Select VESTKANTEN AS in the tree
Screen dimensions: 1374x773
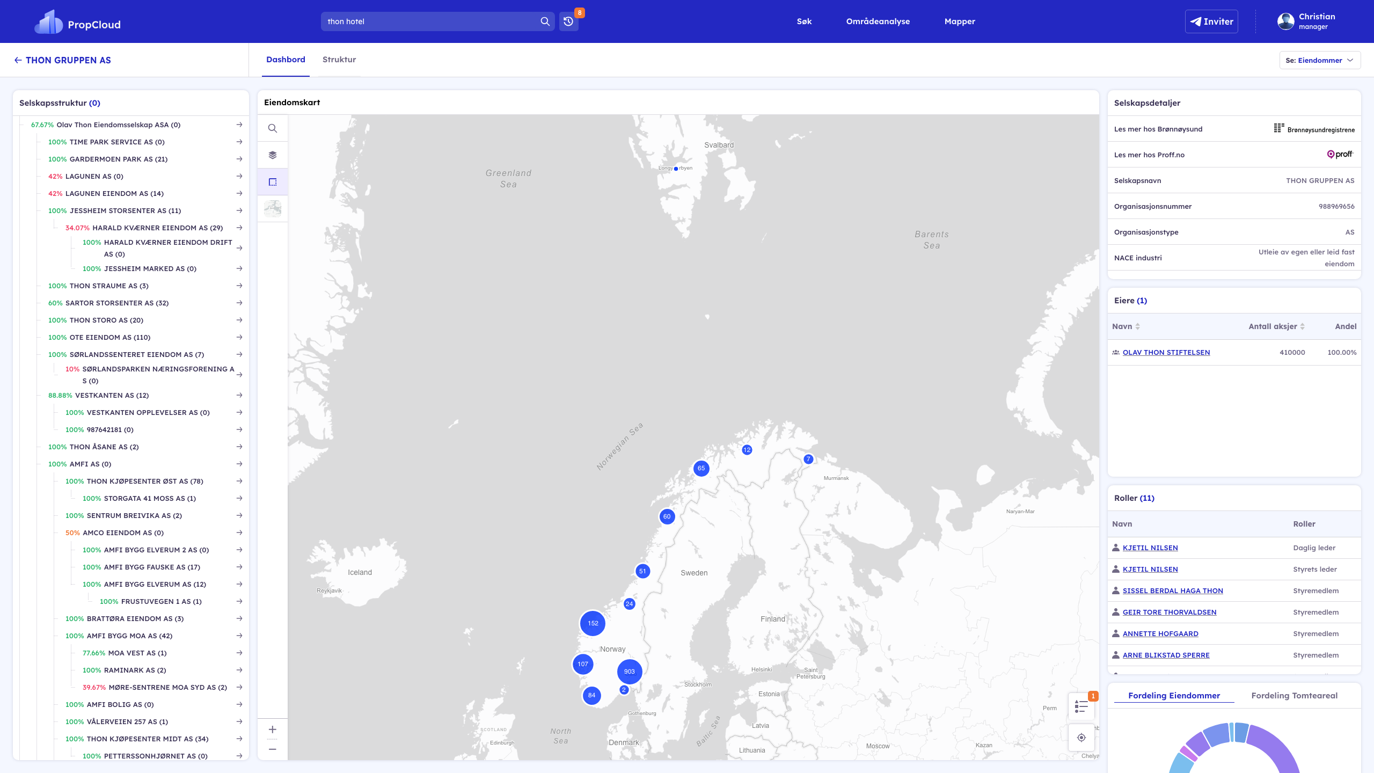[112, 395]
